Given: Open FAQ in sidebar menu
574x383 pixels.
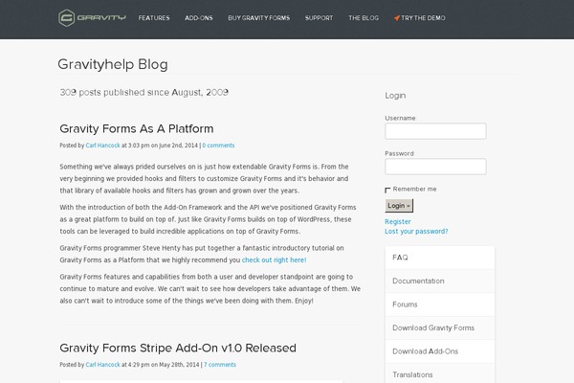Looking at the screenshot, I should tap(440, 258).
